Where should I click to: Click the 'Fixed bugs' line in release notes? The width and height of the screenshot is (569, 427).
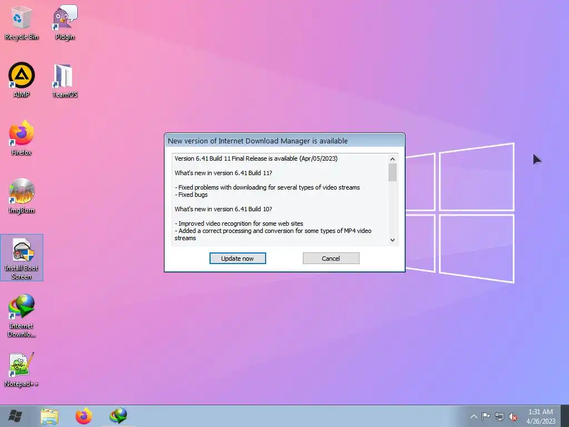pos(191,194)
